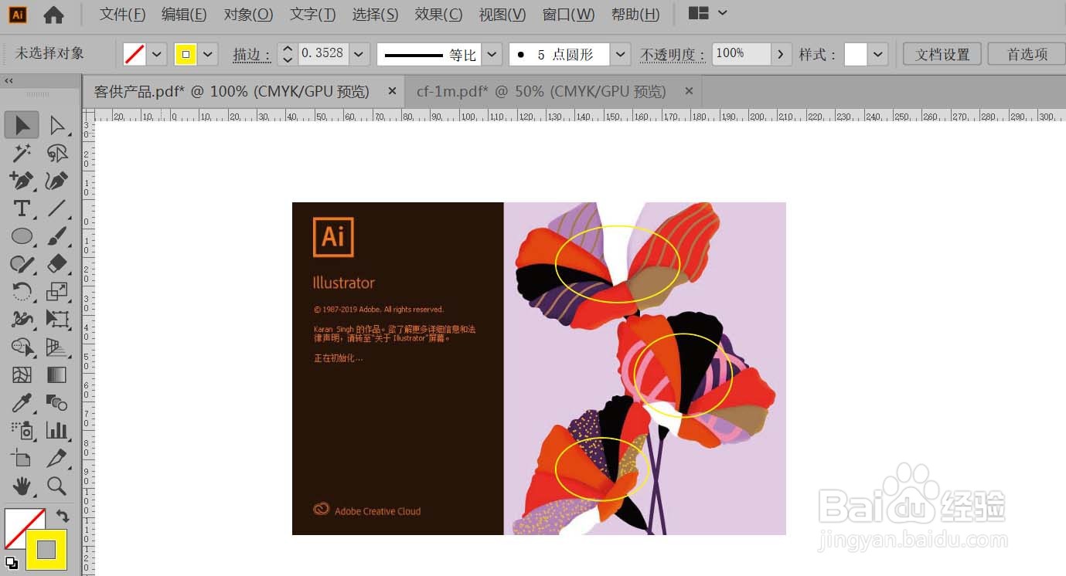Click the 首选项 button
The image size is (1066, 576).
click(1027, 54)
